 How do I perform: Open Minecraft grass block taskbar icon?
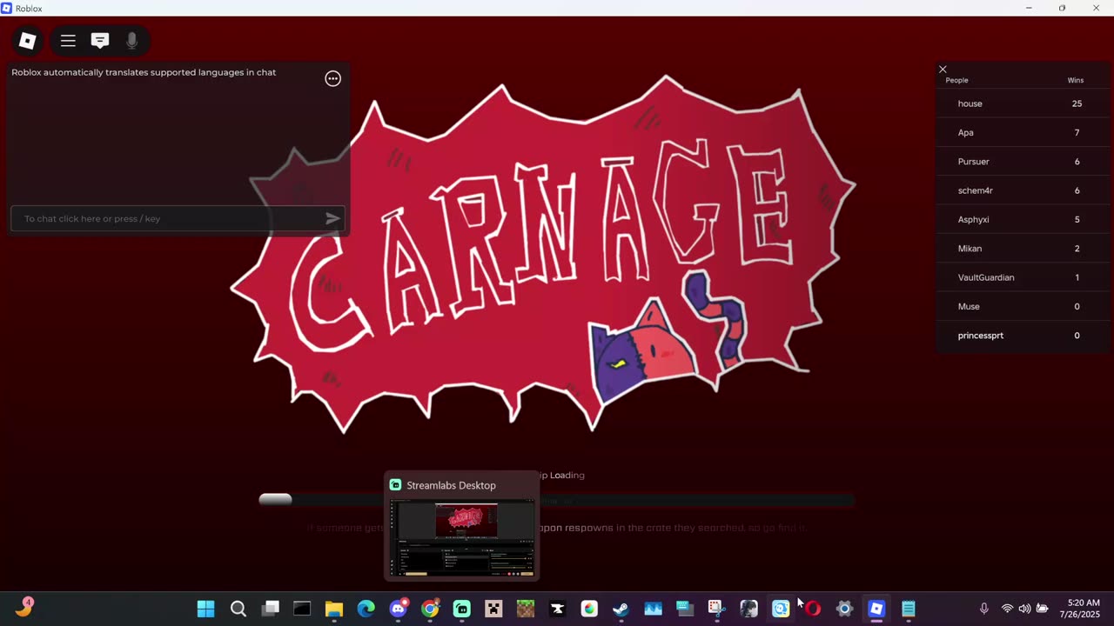coord(526,609)
